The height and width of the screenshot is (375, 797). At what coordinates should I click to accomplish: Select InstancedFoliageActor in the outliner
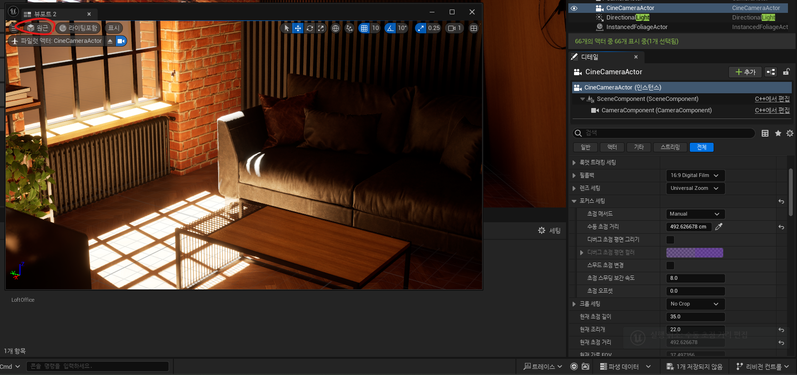point(637,27)
